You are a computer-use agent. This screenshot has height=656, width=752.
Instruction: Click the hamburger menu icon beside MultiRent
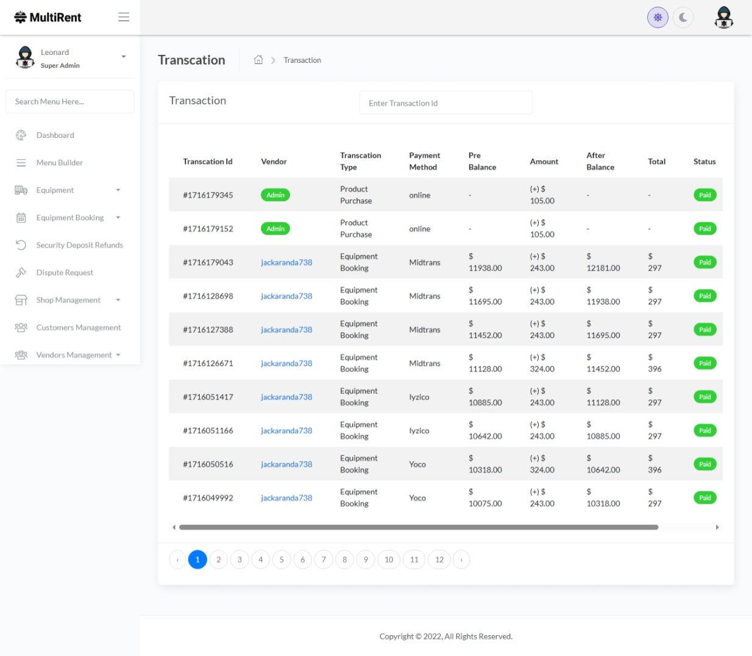point(124,17)
